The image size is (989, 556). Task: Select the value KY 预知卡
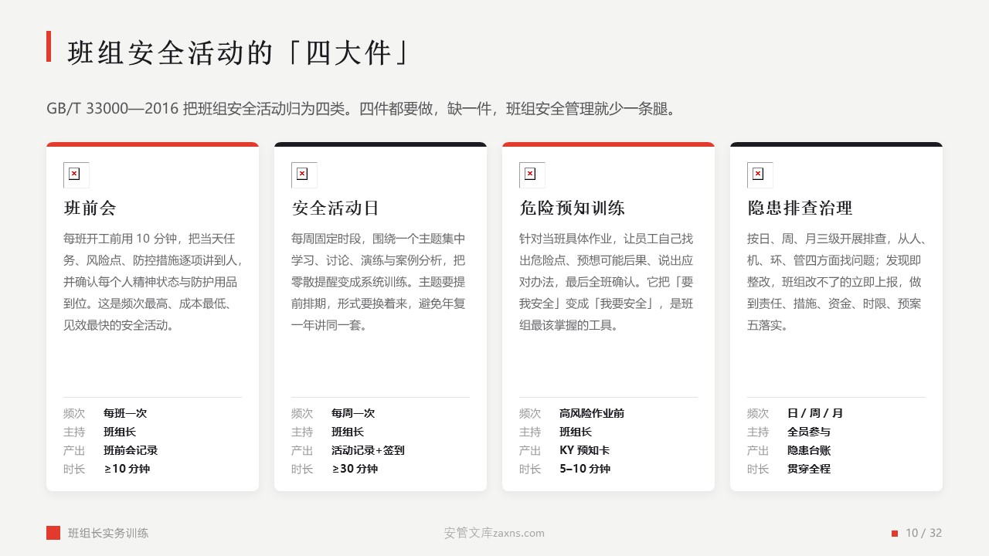click(x=586, y=450)
